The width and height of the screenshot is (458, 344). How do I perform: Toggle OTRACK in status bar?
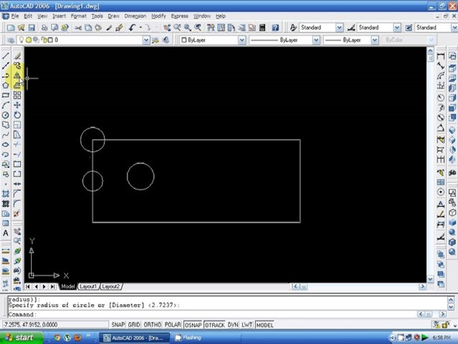(x=215, y=325)
